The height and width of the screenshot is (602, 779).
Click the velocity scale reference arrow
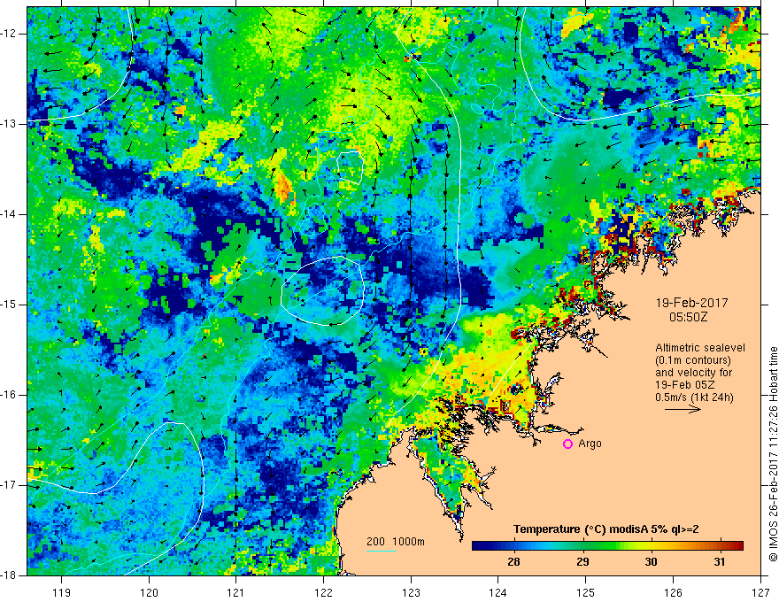pyautogui.click(x=683, y=409)
